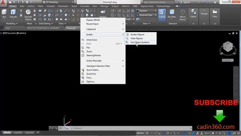Click the infocenter search keyword field

pyautogui.click(x=159, y=2)
